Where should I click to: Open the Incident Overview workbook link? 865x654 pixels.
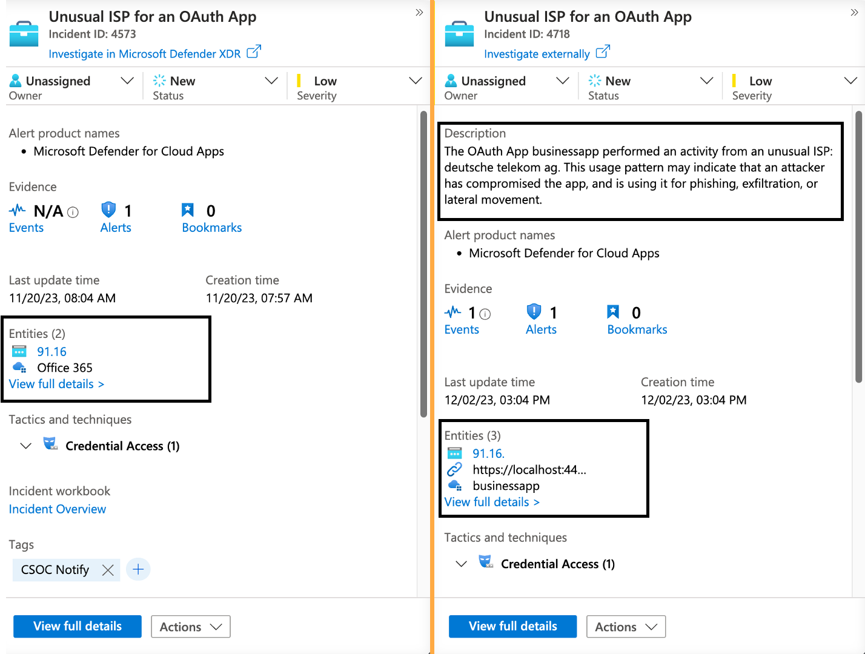coord(58,509)
